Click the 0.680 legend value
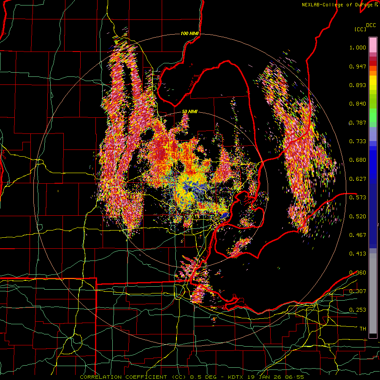Viewport: 380px width, 380px height. 358,160
